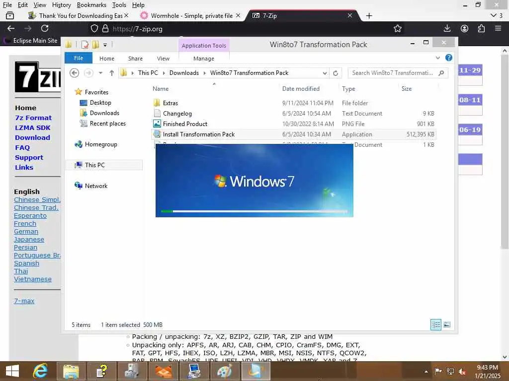Open the 7z Format link on 7-Zip site
Image resolution: width=509 pixels, height=381 pixels.
tap(33, 118)
